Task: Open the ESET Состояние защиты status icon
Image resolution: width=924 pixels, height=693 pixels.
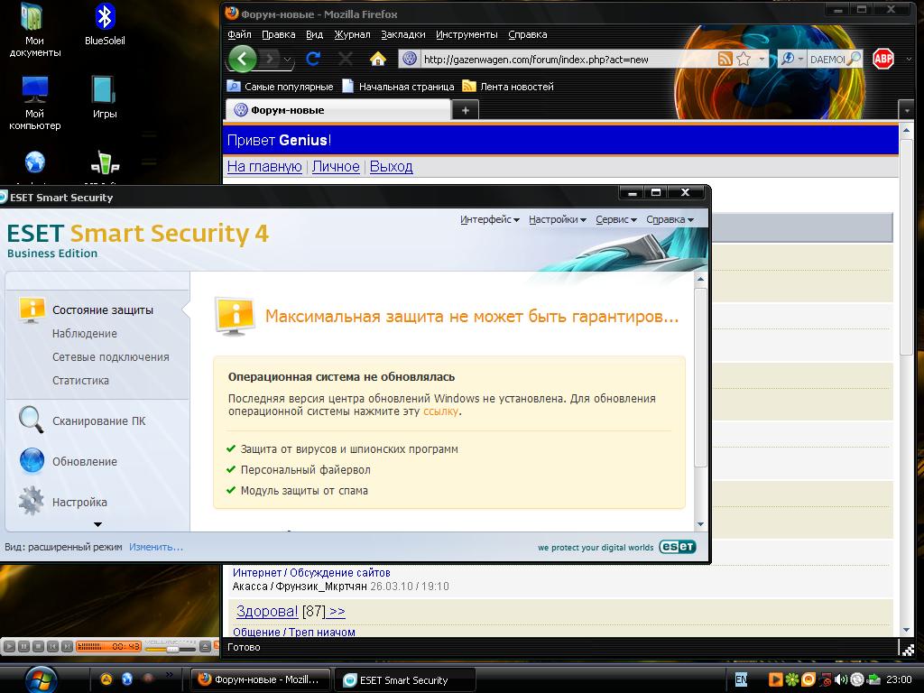Action: coord(32,310)
